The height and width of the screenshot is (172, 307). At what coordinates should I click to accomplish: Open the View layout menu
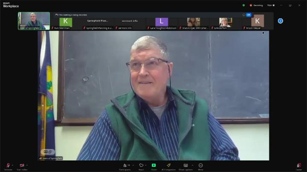[x=269, y=5]
